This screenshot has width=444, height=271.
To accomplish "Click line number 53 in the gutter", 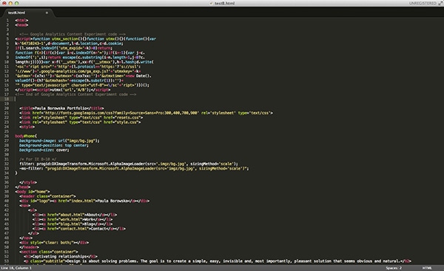I will click(x=7, y=261).
